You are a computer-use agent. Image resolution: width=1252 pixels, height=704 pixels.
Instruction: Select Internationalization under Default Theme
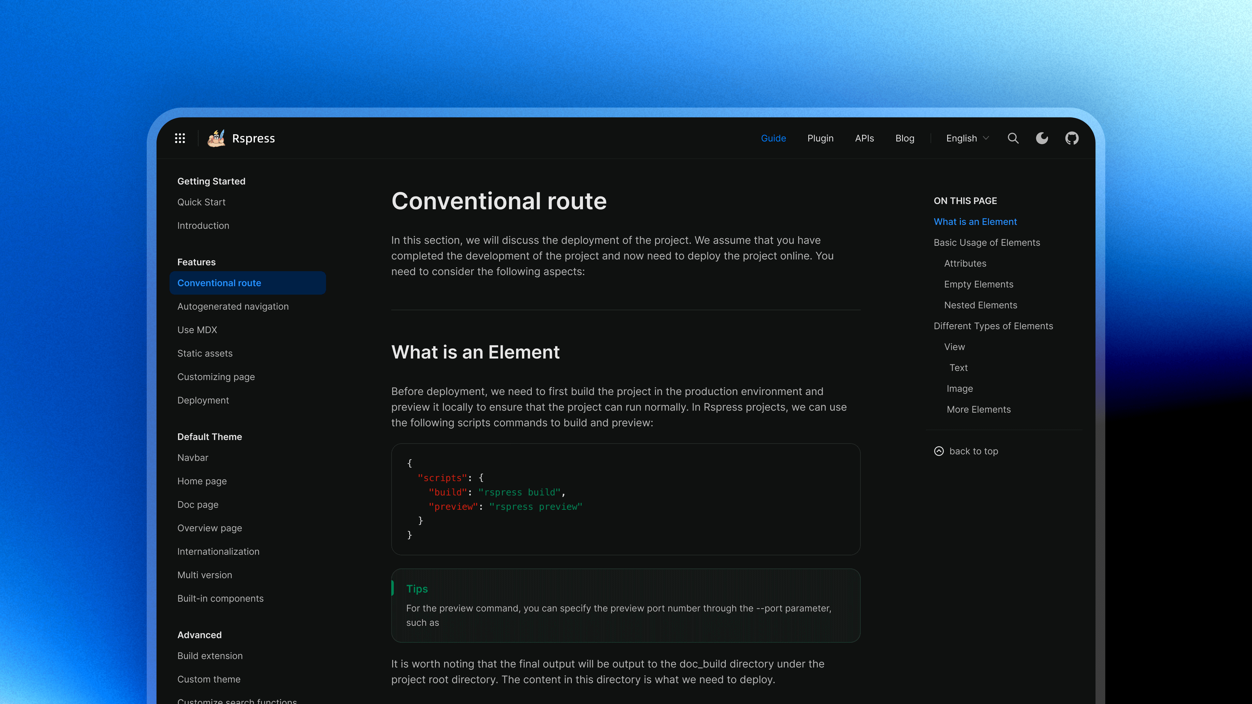[x=218, y=551]
